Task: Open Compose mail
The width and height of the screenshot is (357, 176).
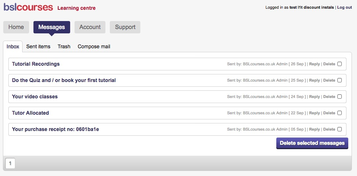Action: point(94,46)
